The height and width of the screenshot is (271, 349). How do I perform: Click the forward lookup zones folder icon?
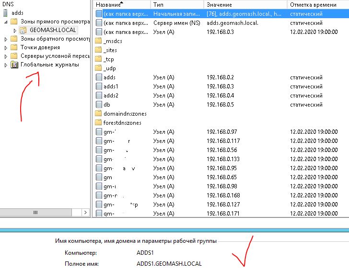coord(14,22)
